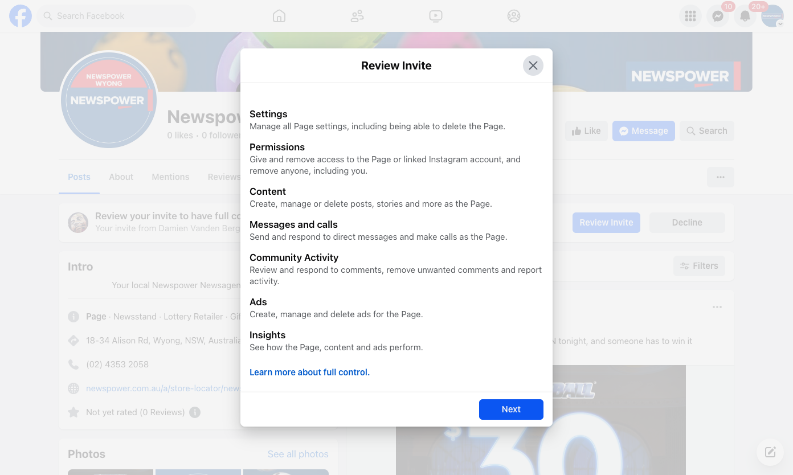This screenshot has width=793, height=475.
Task: Click the page Like button
Action: pos(587,131)
